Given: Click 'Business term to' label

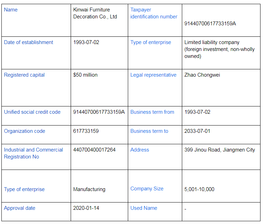Looking at the screenshot, I should [x=149, y=131].
